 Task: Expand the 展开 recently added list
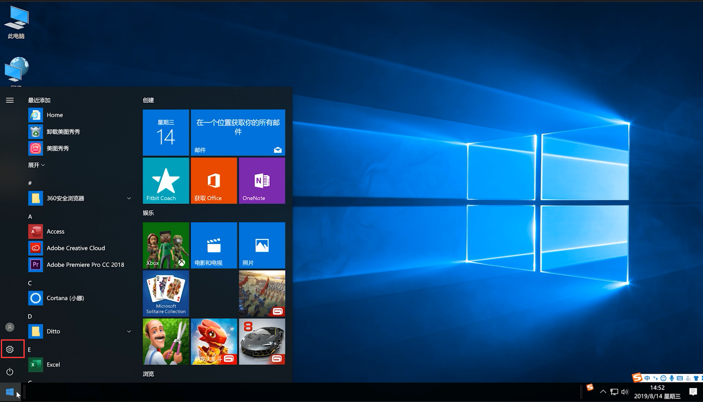point(37,165)
